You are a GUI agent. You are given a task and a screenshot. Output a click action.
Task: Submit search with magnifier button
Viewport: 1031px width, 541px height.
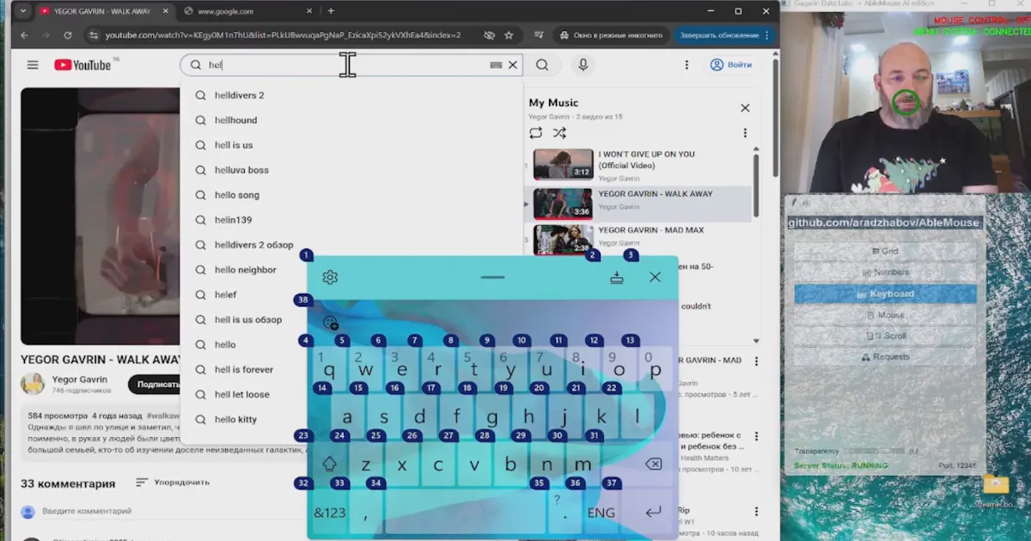pos(542,65)
